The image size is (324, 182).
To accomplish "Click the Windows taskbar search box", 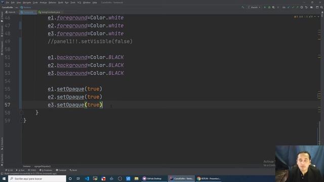I will (37, 178).
